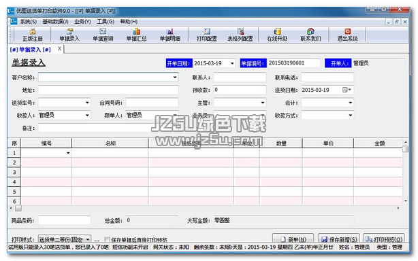Viewport: 418px width, 261px height.
Task: Select the [#]单据录入[#] document tab
Action: tap(30, 50)
